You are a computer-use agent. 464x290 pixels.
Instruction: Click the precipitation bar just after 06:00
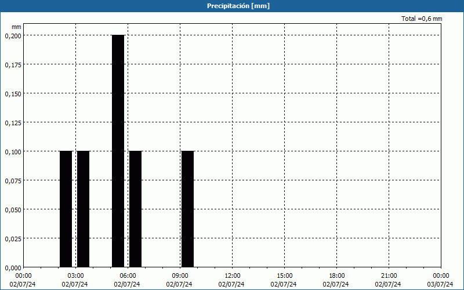coord(136,209)
